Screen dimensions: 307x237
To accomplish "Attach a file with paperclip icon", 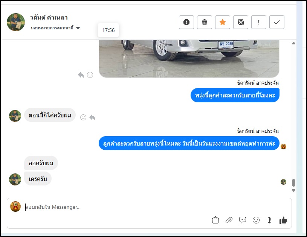I will point(229,220).
